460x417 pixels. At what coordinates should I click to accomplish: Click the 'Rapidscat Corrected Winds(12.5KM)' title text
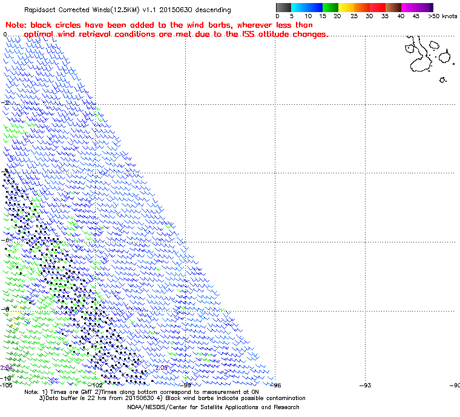[82, 10]
